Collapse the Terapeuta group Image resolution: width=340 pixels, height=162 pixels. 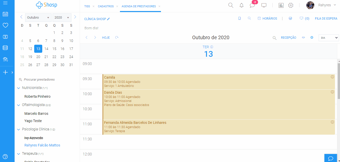click(x=18, y=154)
